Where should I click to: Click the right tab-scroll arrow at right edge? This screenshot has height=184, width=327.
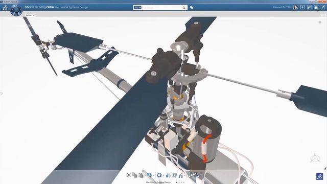pyautogui.click(x=325, y=15)
